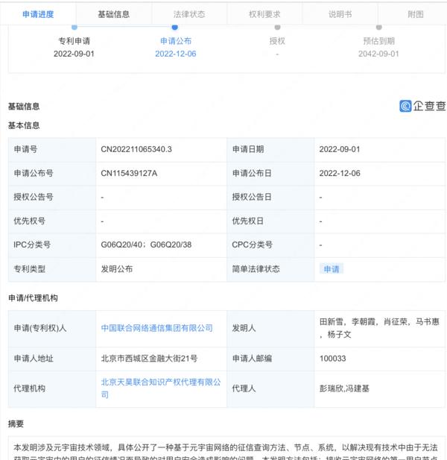Image resolution: width=447 pixels, height=460 pixels.
Task: Click the 基础信息 section heading
Action: (24, 106)
